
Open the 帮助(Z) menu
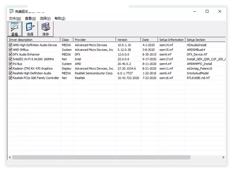[x=60, y=18]
